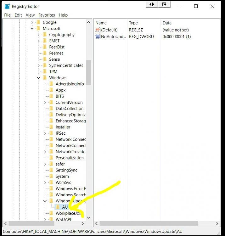
Task: Click the values pane horizontal scrollbar thumb
Action: 149,223
